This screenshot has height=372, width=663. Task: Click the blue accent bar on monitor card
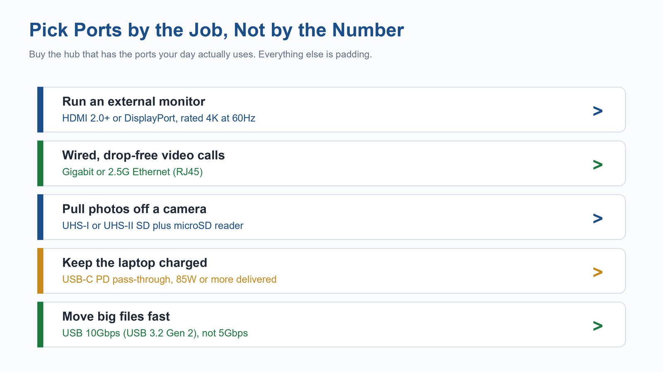(x=40, y=110)
